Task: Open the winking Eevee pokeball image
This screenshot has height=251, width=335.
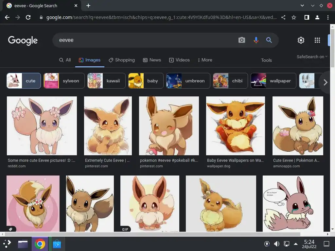Action: coord(169,126)
